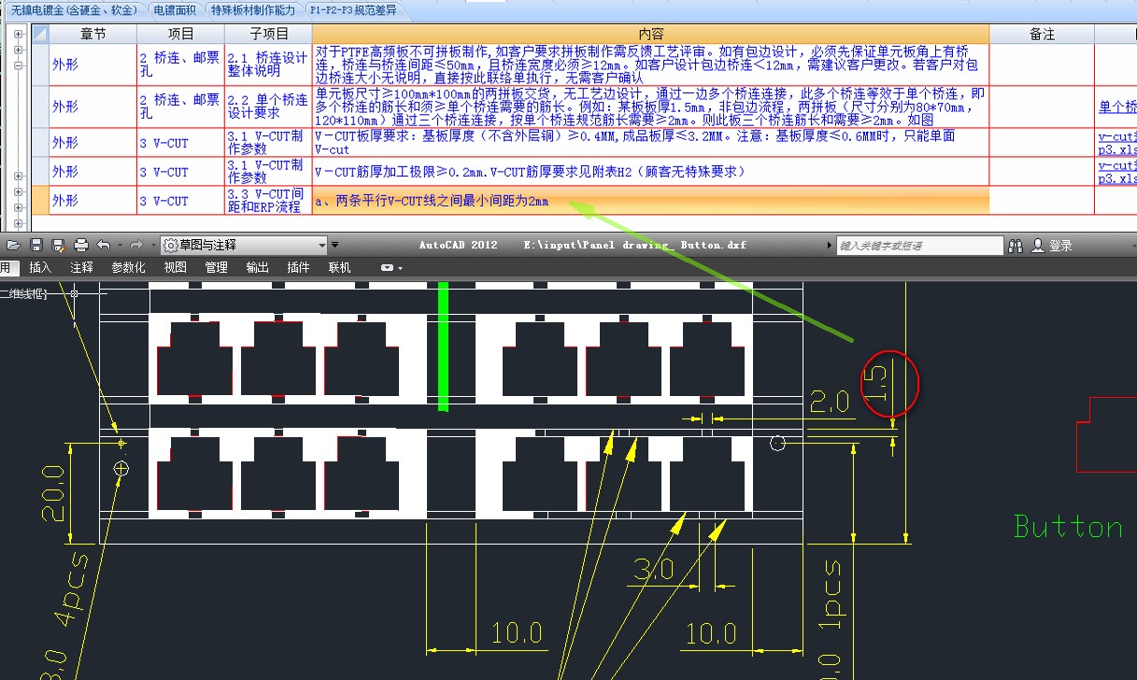Image resolution: width=1137 pixels, height=680 pixels.
Task: Open the v-cut link in V-CUT筋厚加工极限 row
Action: click(1117, 172)
